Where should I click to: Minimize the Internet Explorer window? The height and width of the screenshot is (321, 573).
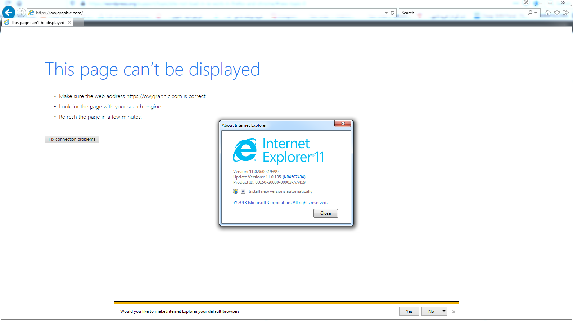point(540,3)
